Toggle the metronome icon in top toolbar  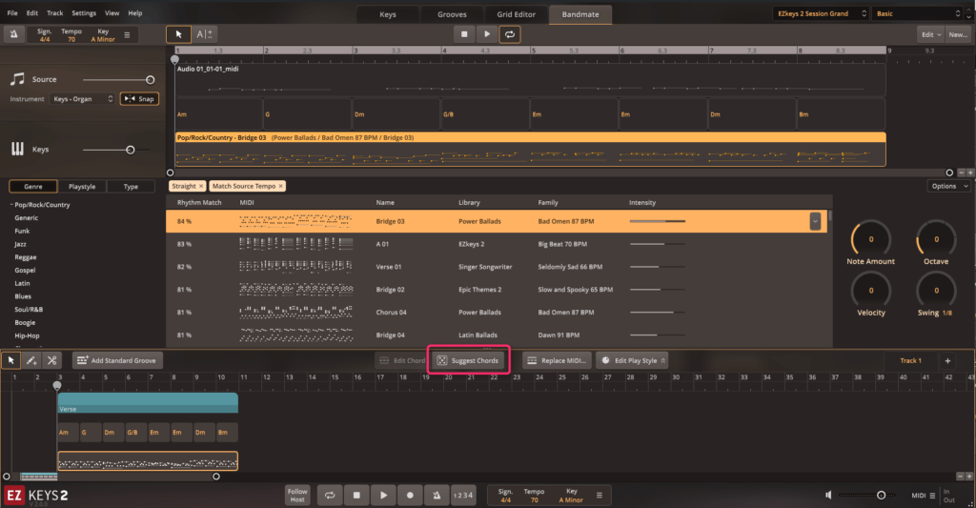coord(13,34)
